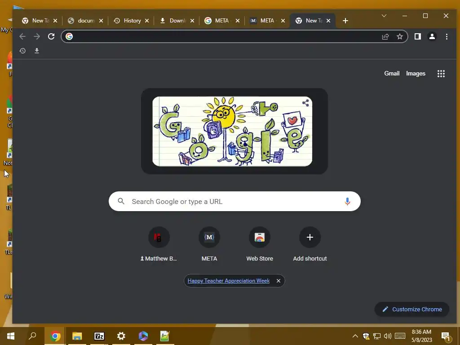The image size is (460, 345).
Task: Start voice search with microphone
Action: click(x=347, y=201)
